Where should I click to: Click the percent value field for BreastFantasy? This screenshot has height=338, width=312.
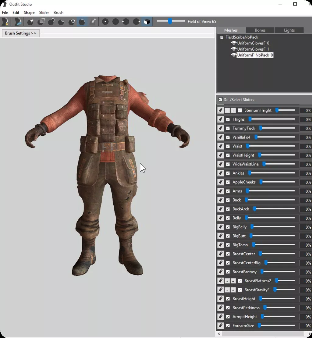(x=306, y=272)
